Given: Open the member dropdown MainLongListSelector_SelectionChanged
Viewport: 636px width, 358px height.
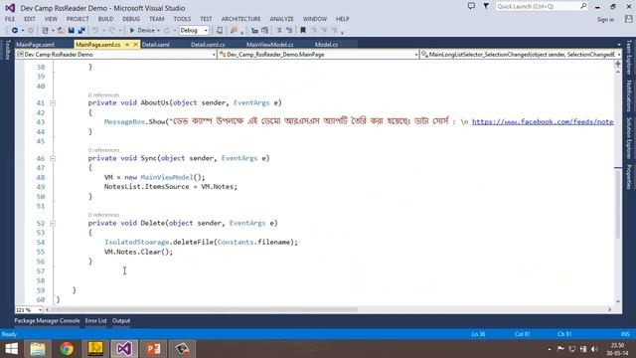Looking at the screenshot, I should 521,54.
